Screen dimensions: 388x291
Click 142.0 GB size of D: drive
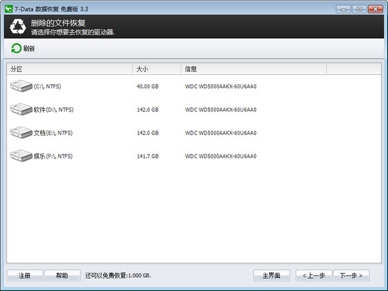coord(147,110)
